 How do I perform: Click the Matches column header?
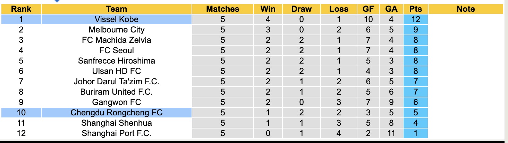222,9
